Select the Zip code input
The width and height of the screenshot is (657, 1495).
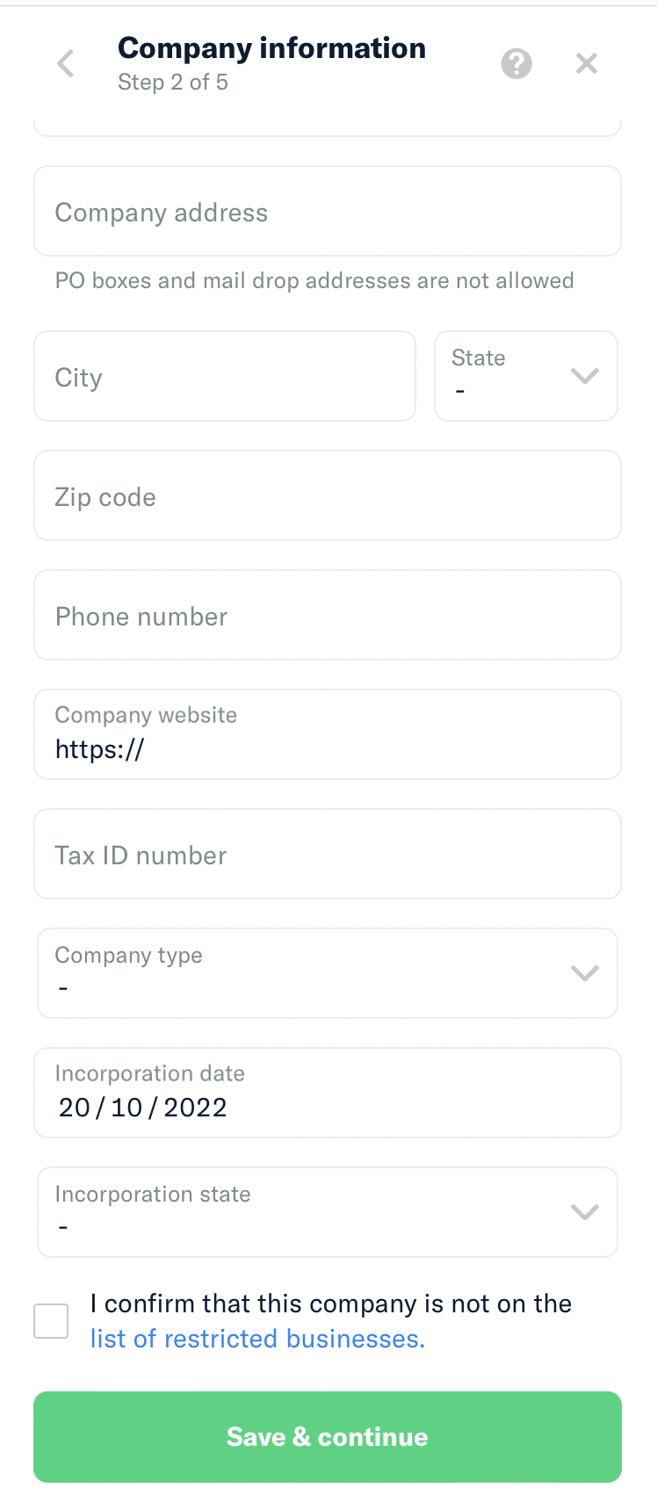[x=328, y=496]
